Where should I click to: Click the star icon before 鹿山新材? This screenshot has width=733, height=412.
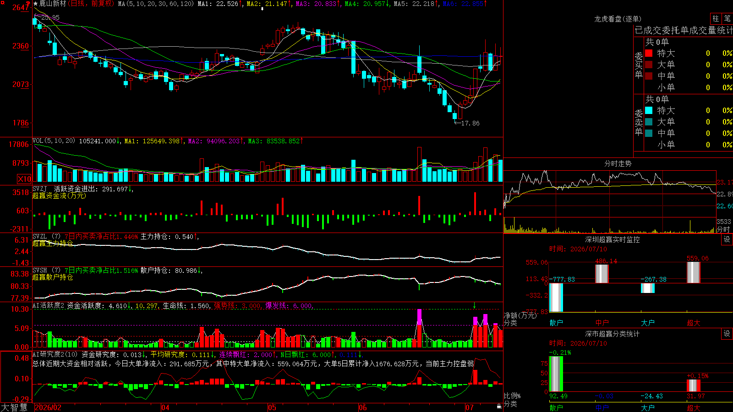[x=36, y=4]
